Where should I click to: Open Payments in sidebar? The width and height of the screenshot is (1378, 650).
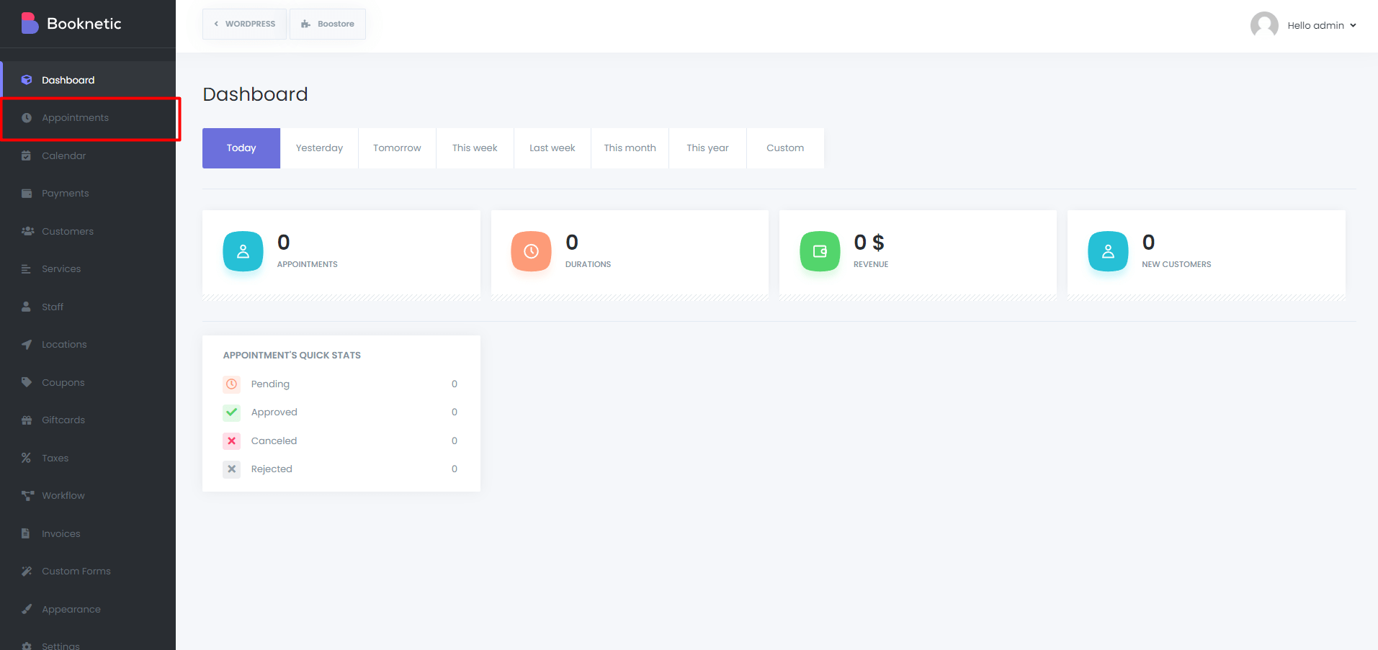(88, 194)
